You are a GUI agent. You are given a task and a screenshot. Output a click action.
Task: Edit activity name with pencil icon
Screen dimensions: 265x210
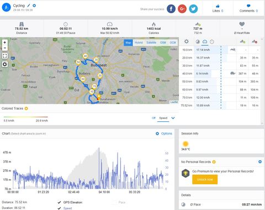tap(29, 6)
